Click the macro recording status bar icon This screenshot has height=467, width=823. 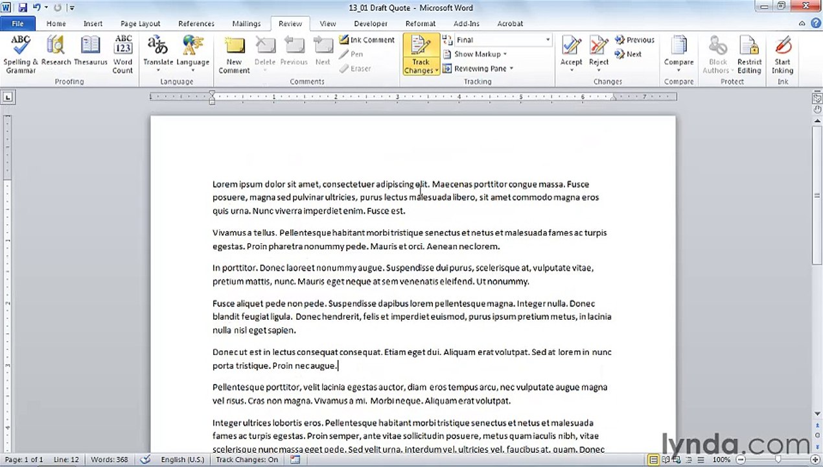point(295,459)
